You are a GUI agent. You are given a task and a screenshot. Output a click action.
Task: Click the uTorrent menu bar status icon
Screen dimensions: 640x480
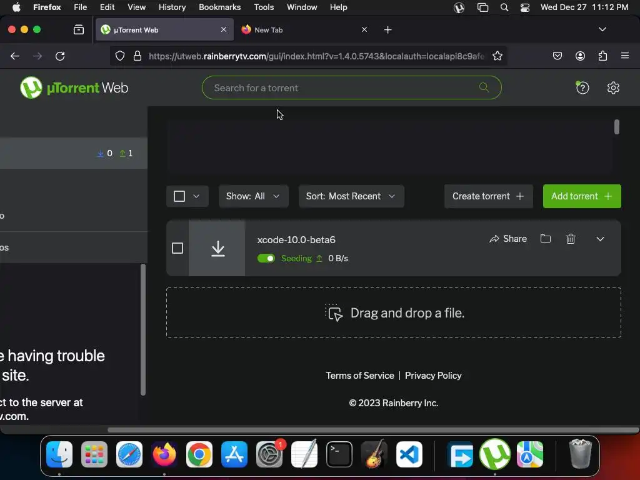pyautogui.click(x=459, y=7)
